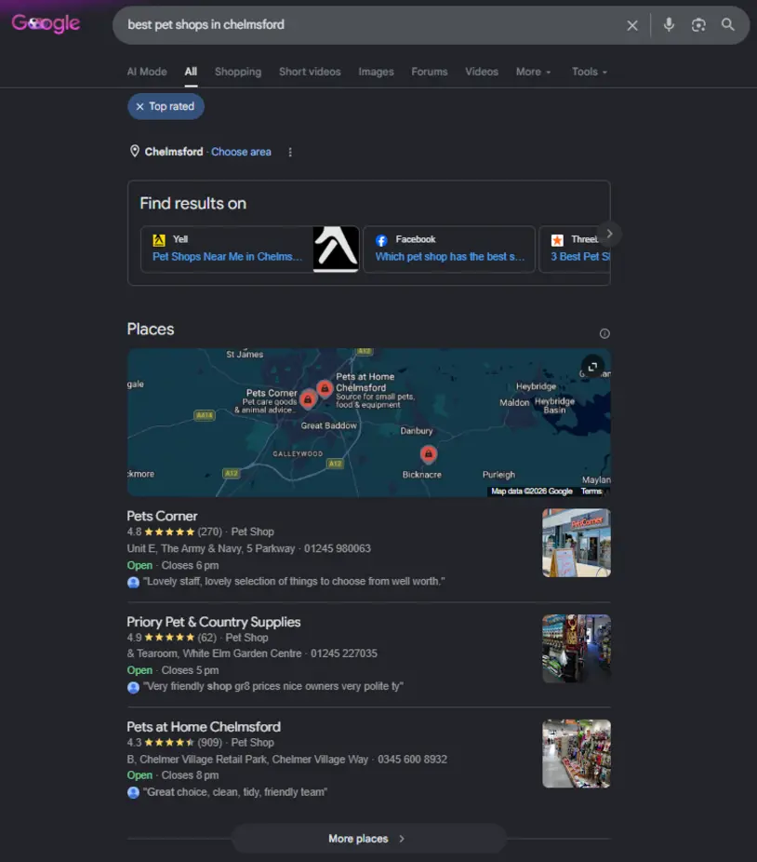Go to Short videos tab
Image resolution: width=757 pixels, height=862 pixels.
310,72
